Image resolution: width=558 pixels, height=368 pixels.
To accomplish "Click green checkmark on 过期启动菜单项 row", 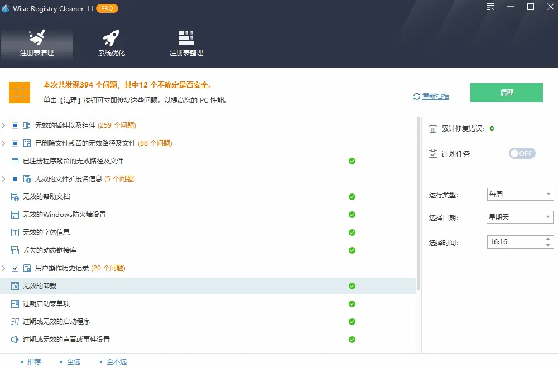I will click(x=352, y=304).
